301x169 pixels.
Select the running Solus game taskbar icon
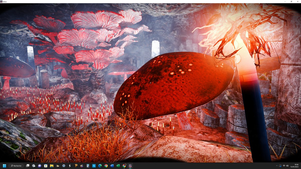pyautogui.click(x=130, y=166)
